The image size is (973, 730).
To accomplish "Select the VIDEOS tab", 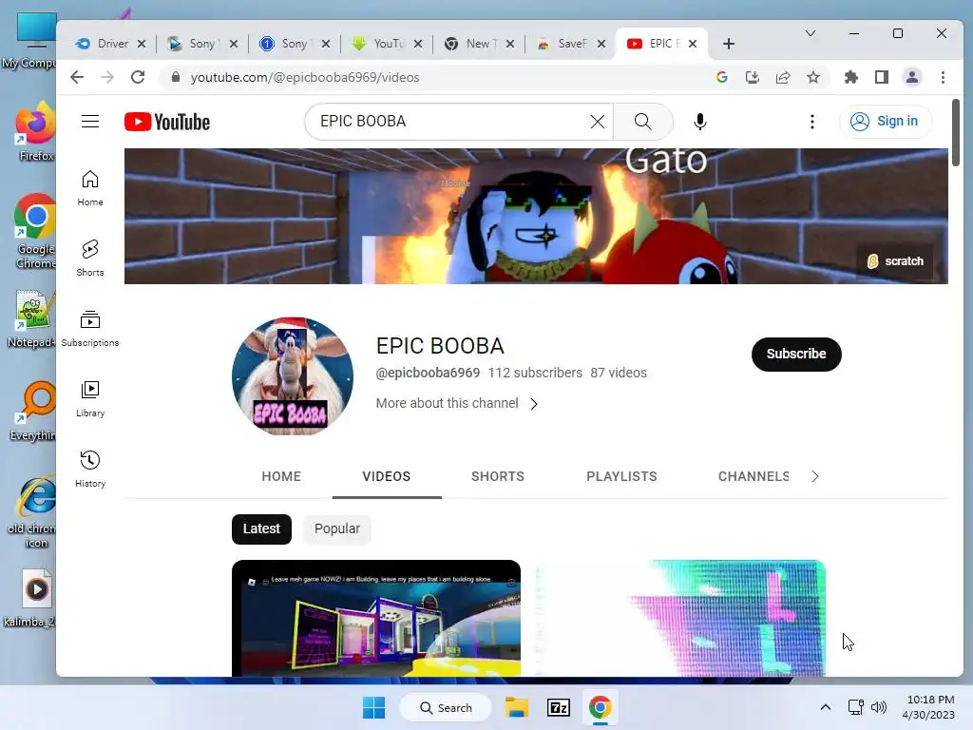I will coord(387,476).
